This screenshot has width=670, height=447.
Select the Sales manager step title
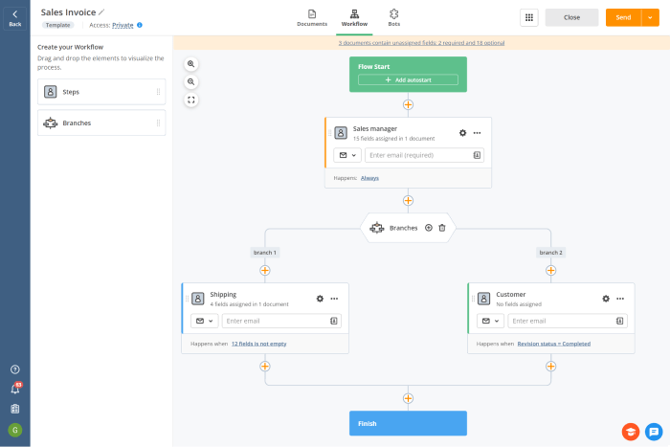click(375, 128)
